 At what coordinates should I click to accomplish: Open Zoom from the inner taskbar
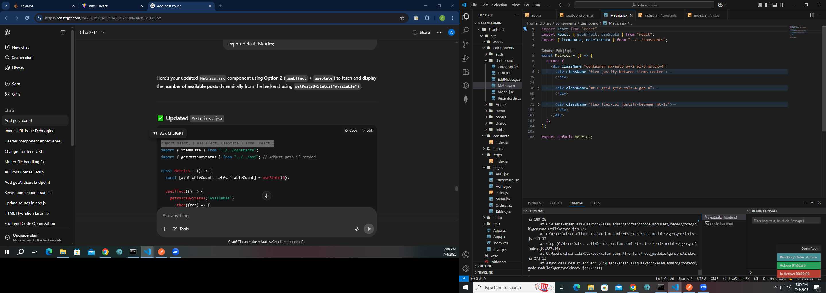[176, 252]
